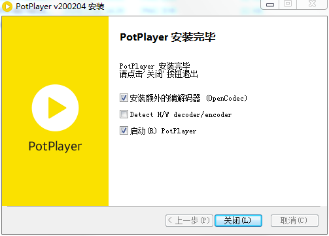Viewport: 329px width, 236px height.
Task: Click the PotPlayer 安装完毕 bold heading
Action: coord(167,37)
